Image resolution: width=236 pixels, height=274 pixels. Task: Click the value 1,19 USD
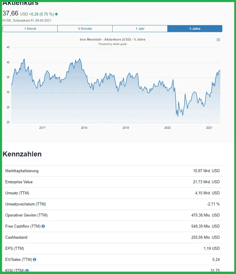pos(212,248)
